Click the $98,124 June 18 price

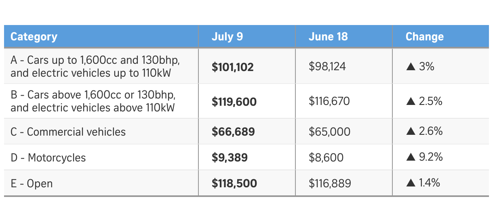point(327,67)
